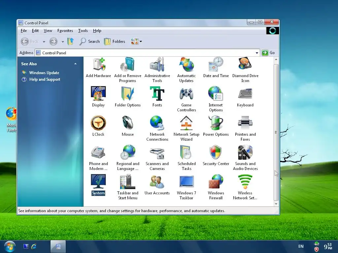The width and height of the screenshot is (338, 253).
Task: Open Scanners and Cameras
Action: 157,158
